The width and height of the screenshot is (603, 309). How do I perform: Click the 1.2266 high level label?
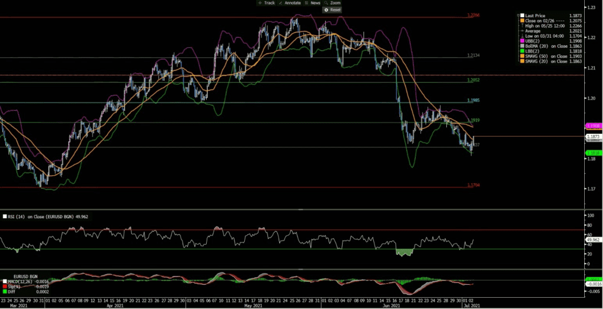coord(473,15)
